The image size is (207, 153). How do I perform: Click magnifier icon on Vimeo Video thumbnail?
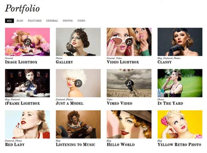[x=129, y=83]
